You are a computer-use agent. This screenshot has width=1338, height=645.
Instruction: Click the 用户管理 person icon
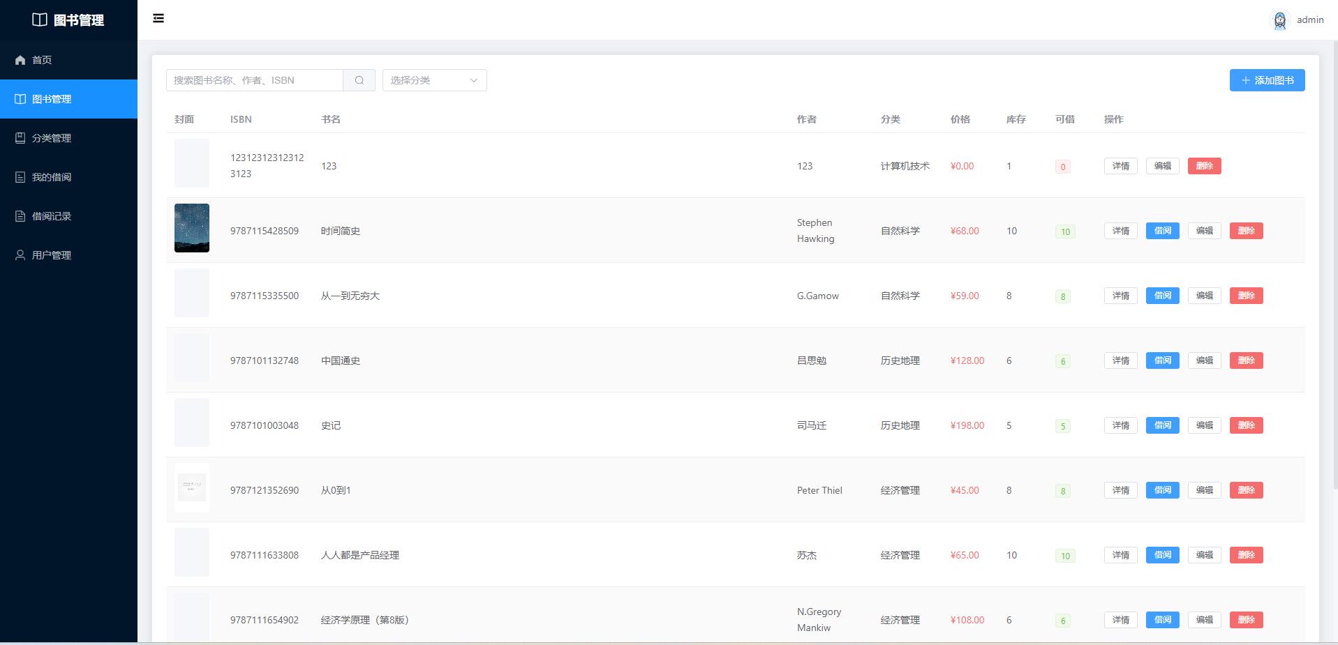(x=20, y=255)
